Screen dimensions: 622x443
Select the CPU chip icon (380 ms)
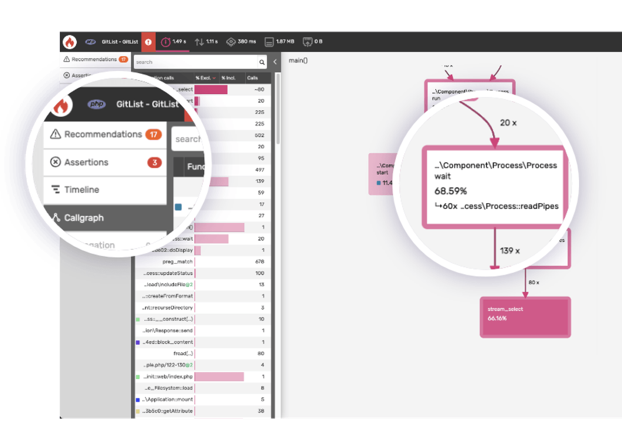(231, 42)
